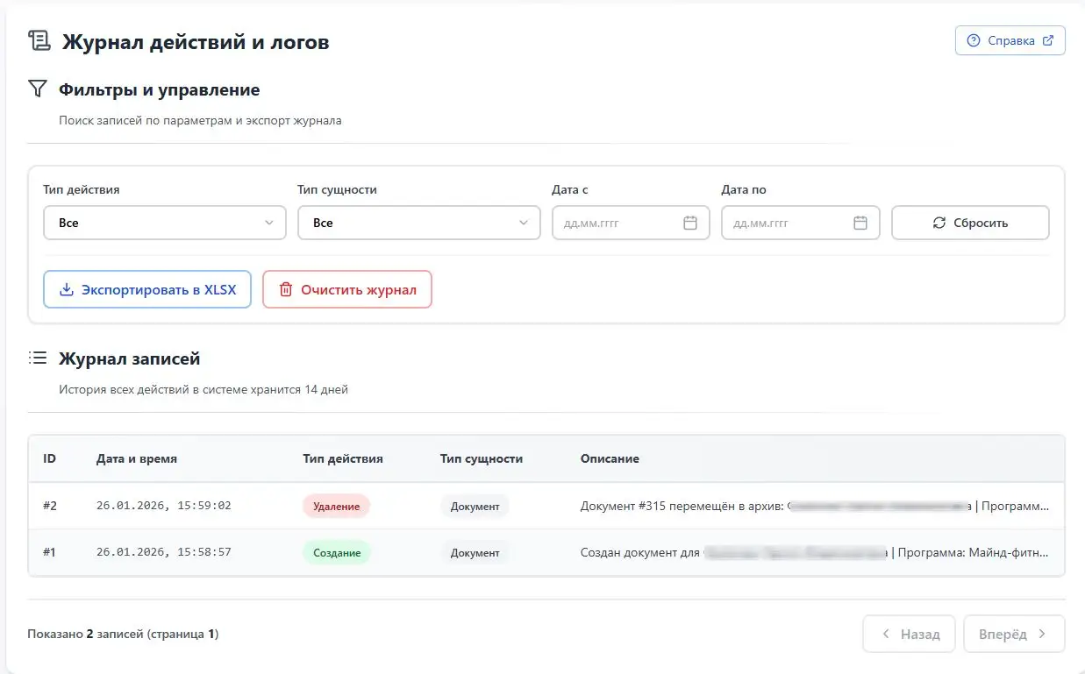1085x674 pixels.
Task: Open the Тип сущности dropdown
Action: (x=419, y=223)
